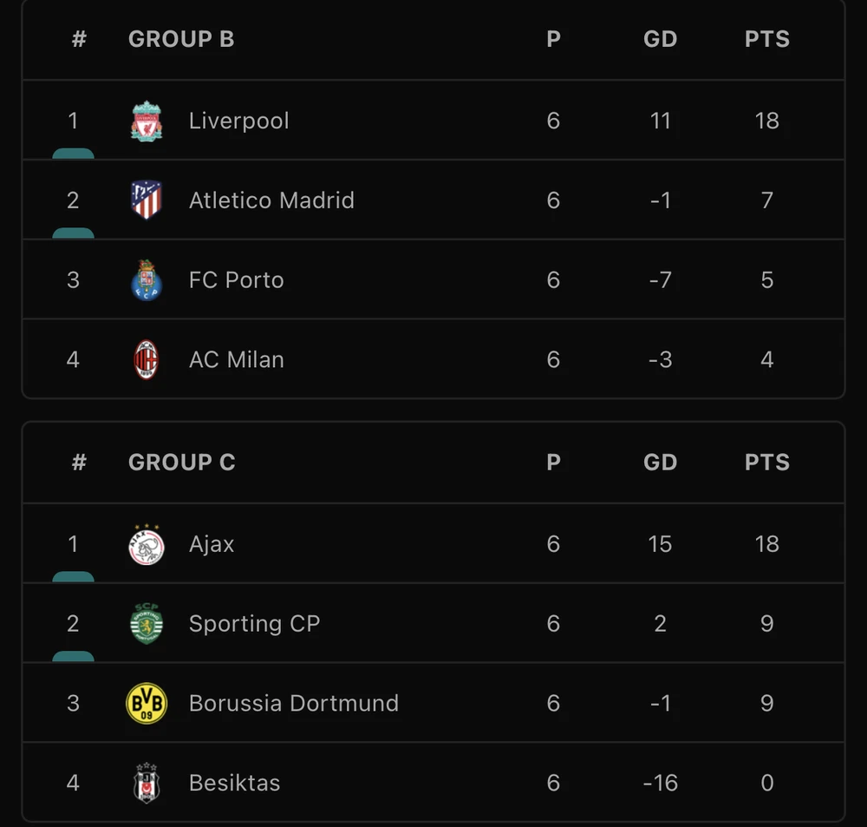Click the Besiktas club crest
867x827 pixels.
pos(147,783)
